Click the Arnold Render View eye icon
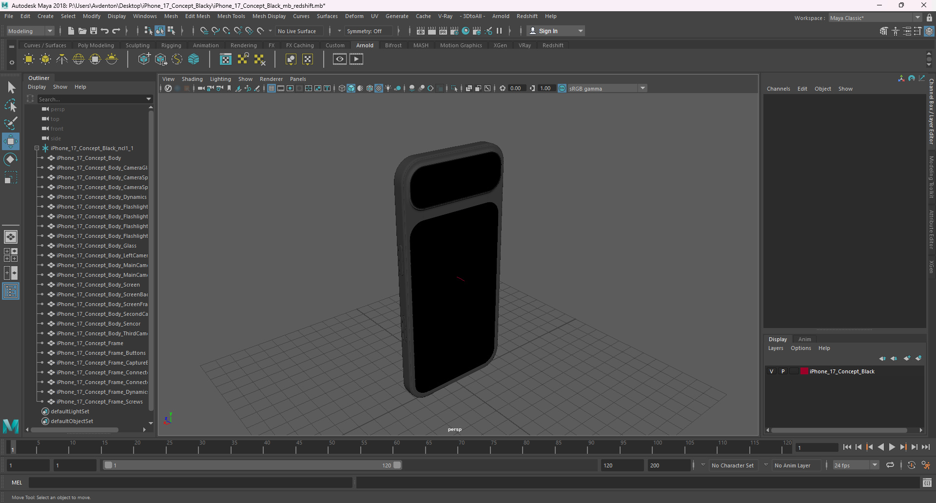Viewport: 936px width, 503px height. pos(340,59)
